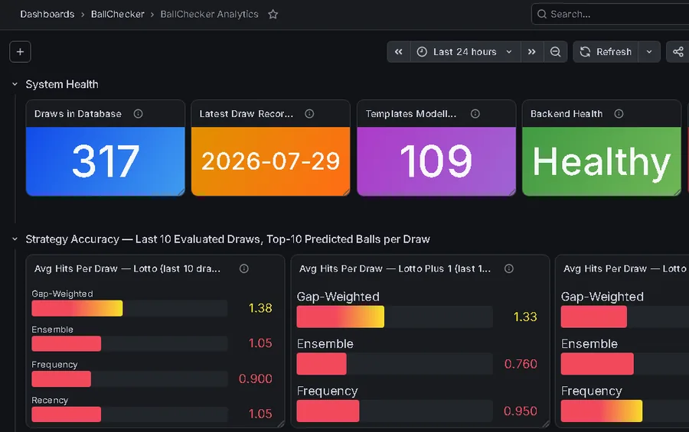Click the 0.950 Frequency value
This screenshot has height=432, width=689.
521,411
